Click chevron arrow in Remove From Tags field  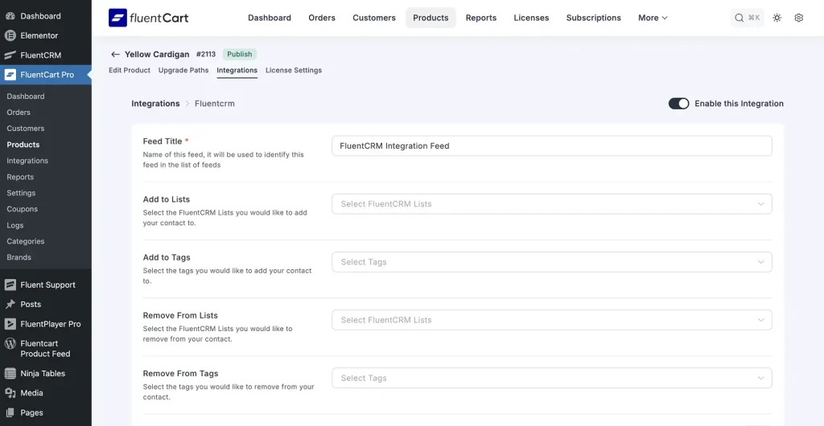pyautogui.click(x=760, y=379)
